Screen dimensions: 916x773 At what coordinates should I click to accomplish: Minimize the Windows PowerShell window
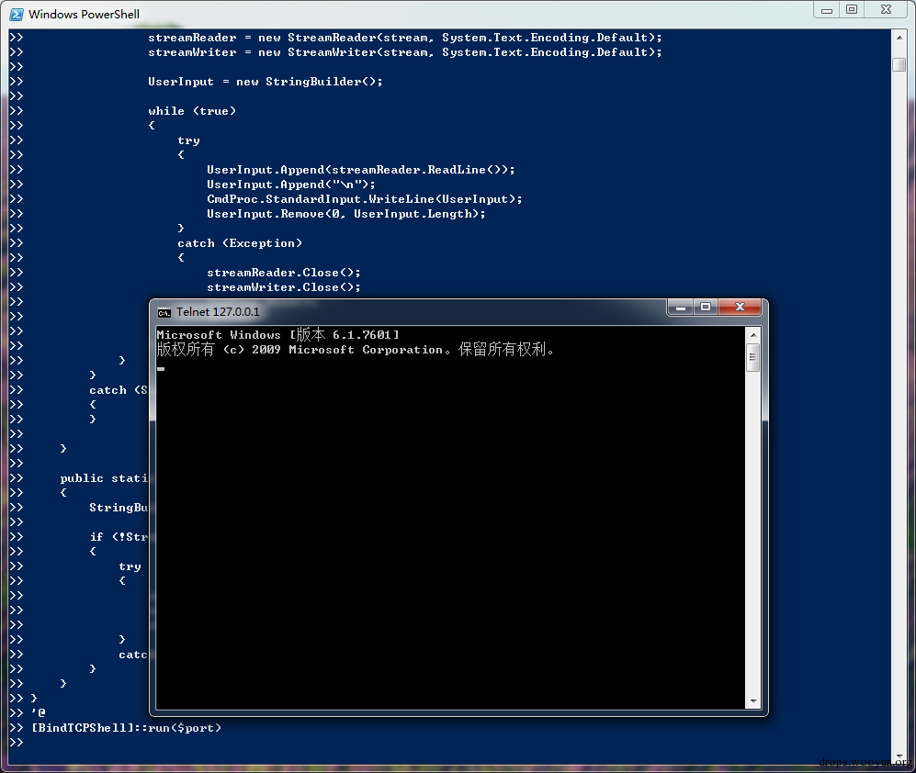[827, 10]
